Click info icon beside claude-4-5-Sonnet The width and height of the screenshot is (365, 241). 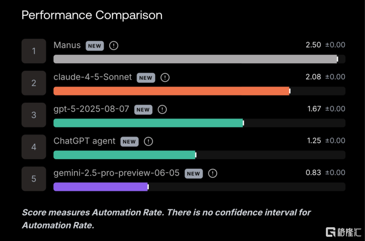(x=165, y=78)
